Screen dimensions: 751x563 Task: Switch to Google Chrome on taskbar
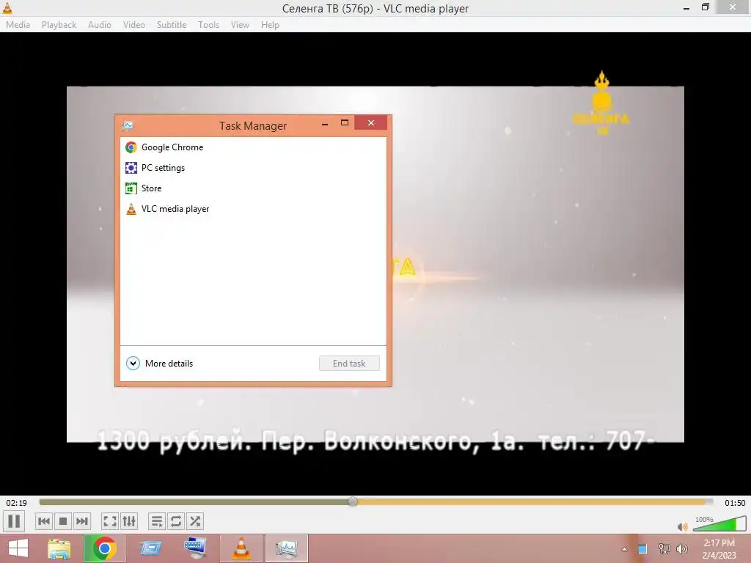(x=105, y=548)
